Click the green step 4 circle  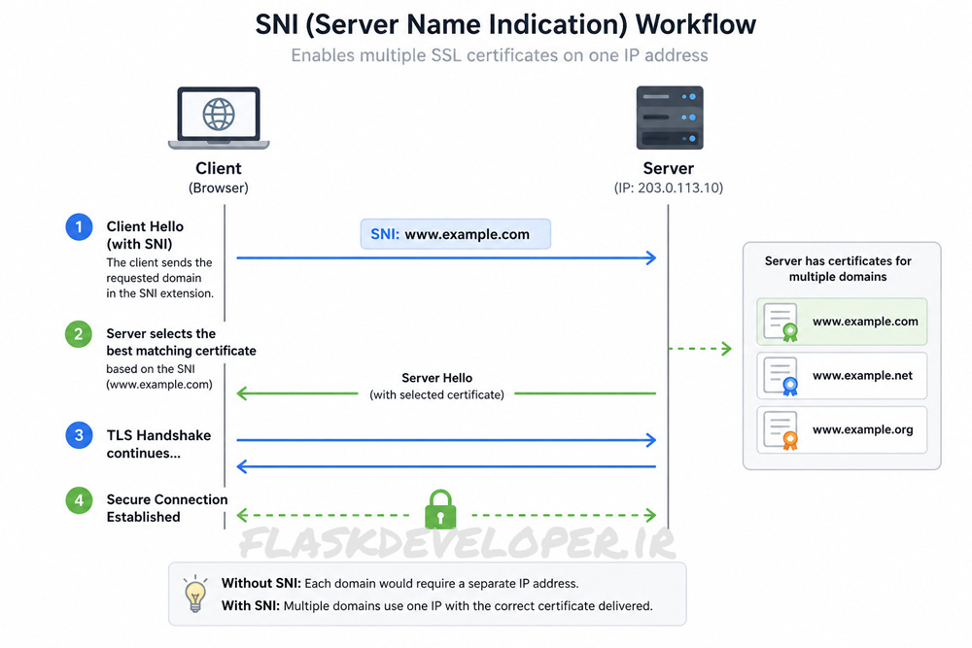click(79, 500)
